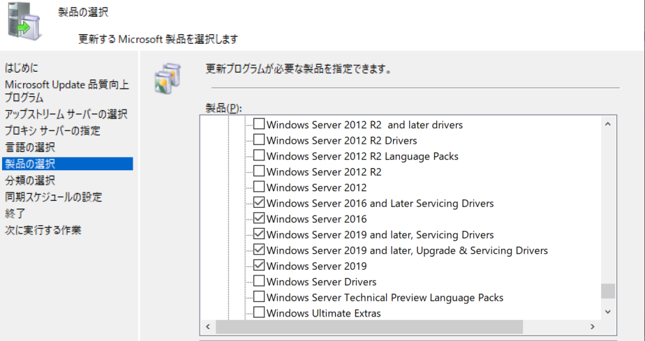Screen dimensions: 645x341
Task: Click the WSUS server wizard header icon
Action: 25,22
